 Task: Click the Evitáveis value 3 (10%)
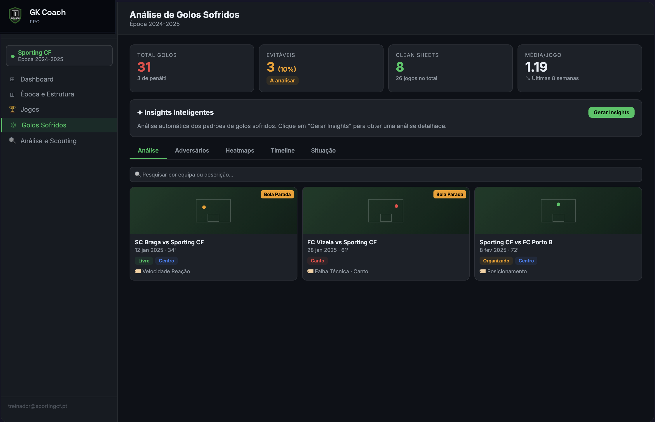pyautogui.click(x=281, y=67)
